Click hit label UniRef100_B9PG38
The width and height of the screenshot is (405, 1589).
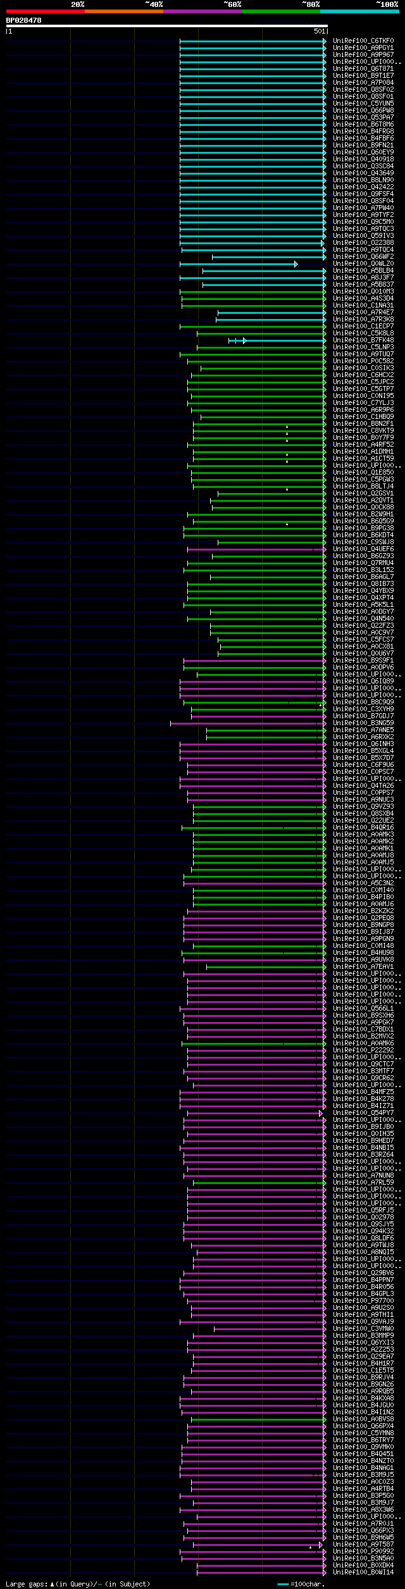click(x=363, y=528)
